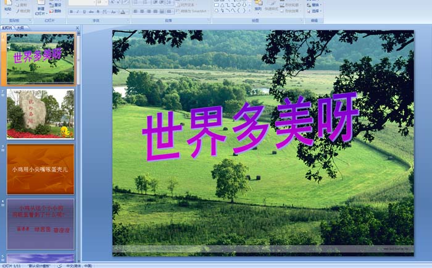Select the triangle shape in gallery

(222, 5)
